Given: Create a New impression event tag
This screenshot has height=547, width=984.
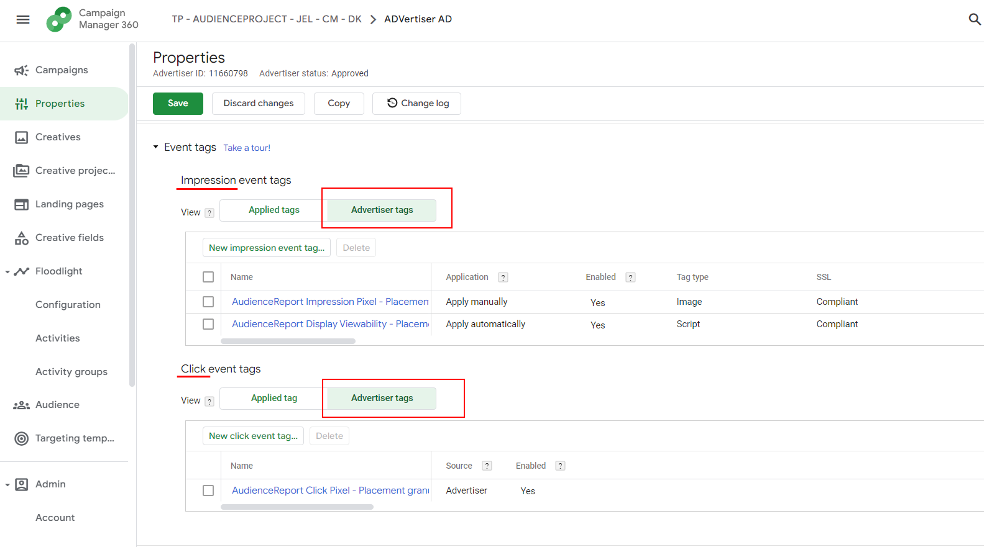Looking at the screenshot, I should click(x=267, y=248).
